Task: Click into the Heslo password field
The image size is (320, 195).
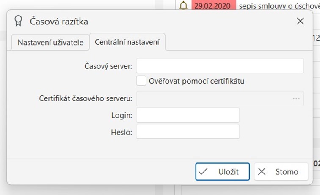Action: [188, 132]
